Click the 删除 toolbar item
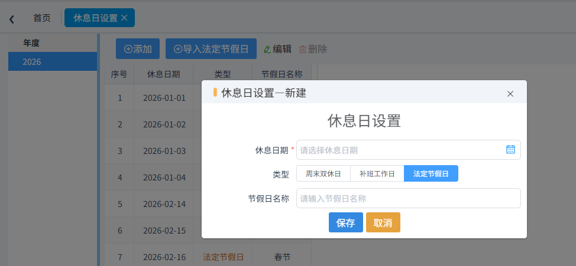 click(313, 49)
